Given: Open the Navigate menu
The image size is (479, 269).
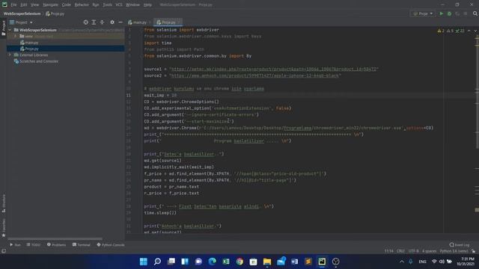Looking at the screenshot, I should pos(50,4).
